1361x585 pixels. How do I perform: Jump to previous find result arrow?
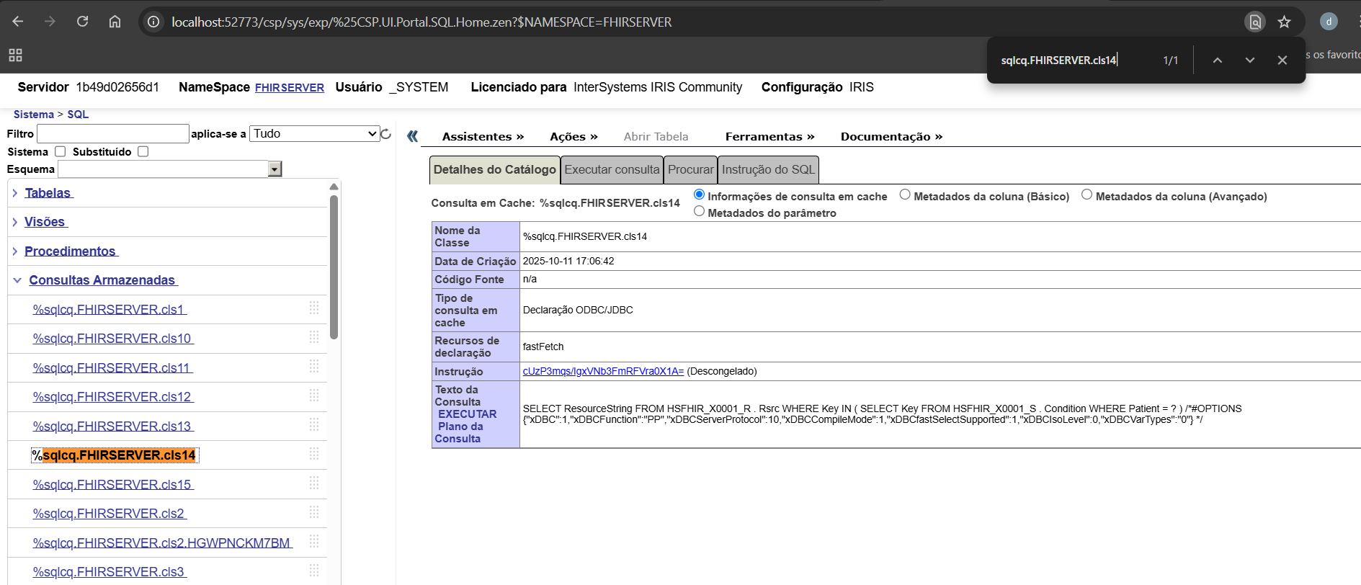[1217, 61]
